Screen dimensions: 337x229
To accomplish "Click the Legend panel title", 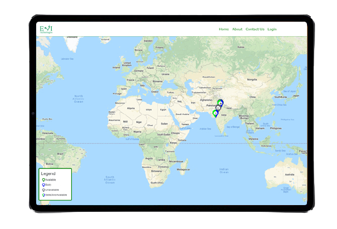I will coord(48,173).
